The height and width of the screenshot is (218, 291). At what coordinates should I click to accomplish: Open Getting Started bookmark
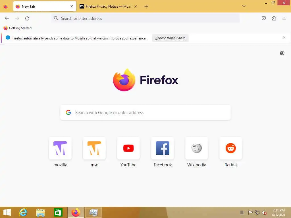point(18,28)
